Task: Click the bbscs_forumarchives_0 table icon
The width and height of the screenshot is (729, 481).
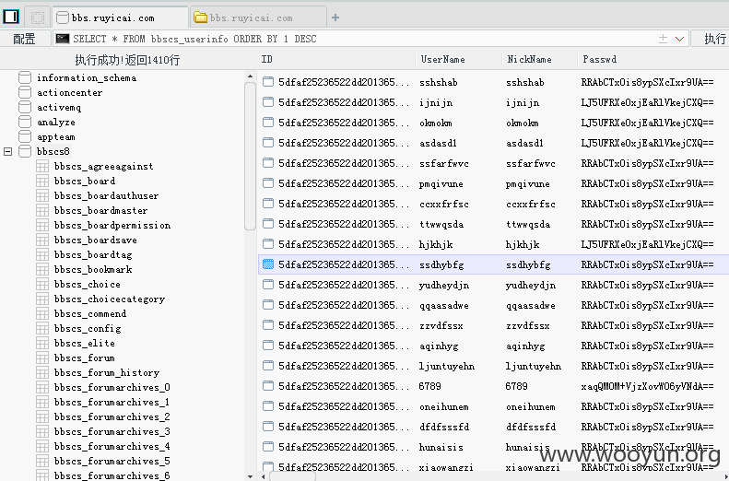Action: point(42,388)
